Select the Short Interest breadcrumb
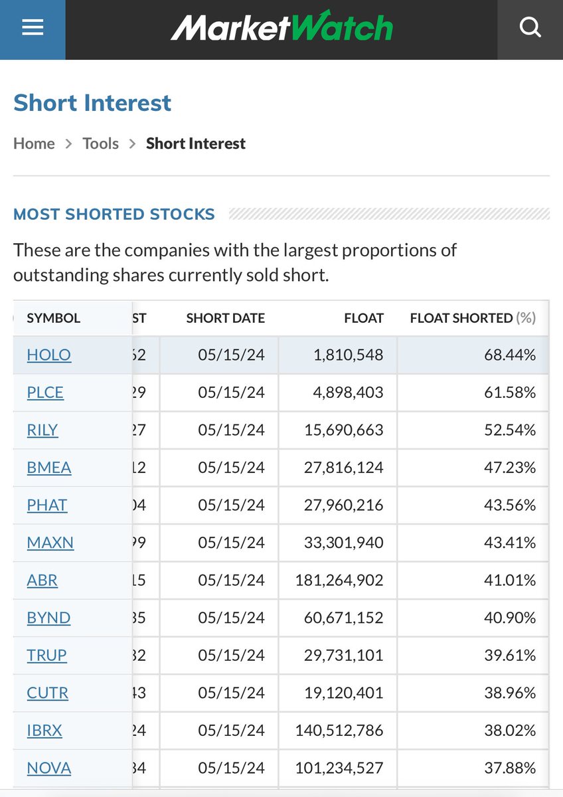Image resolution: width=563 pixels, height=797 pixels. tap(196, 143)
